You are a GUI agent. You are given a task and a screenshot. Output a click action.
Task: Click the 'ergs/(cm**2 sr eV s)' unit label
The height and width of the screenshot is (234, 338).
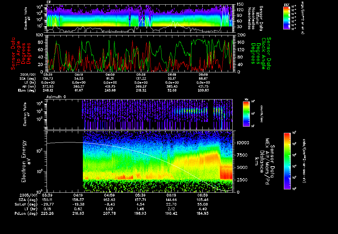[x=302, y=18]
